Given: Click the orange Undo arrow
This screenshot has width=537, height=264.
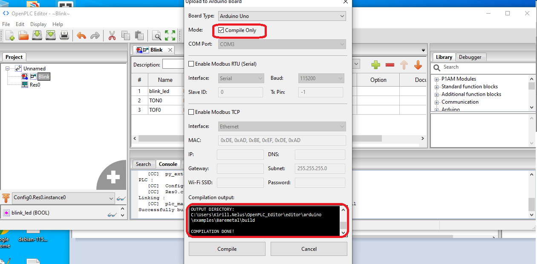Looking at the screenshot, I should coord(81,35).
